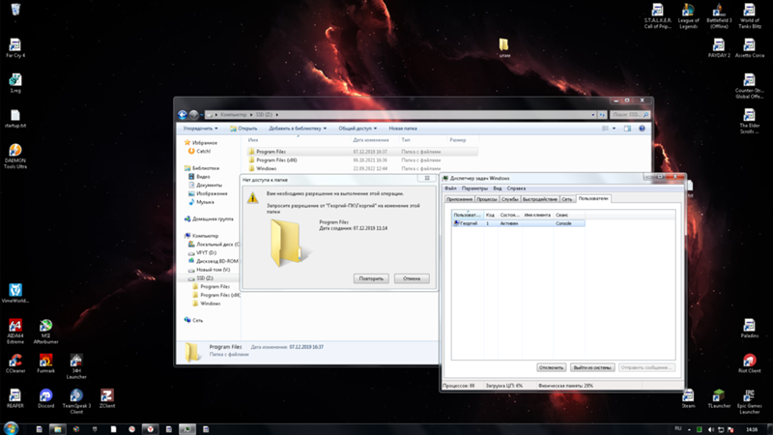This screenshot has height=435, width=773.
Task: Open Paladins desktop shortcut
Action: (750, 328)
